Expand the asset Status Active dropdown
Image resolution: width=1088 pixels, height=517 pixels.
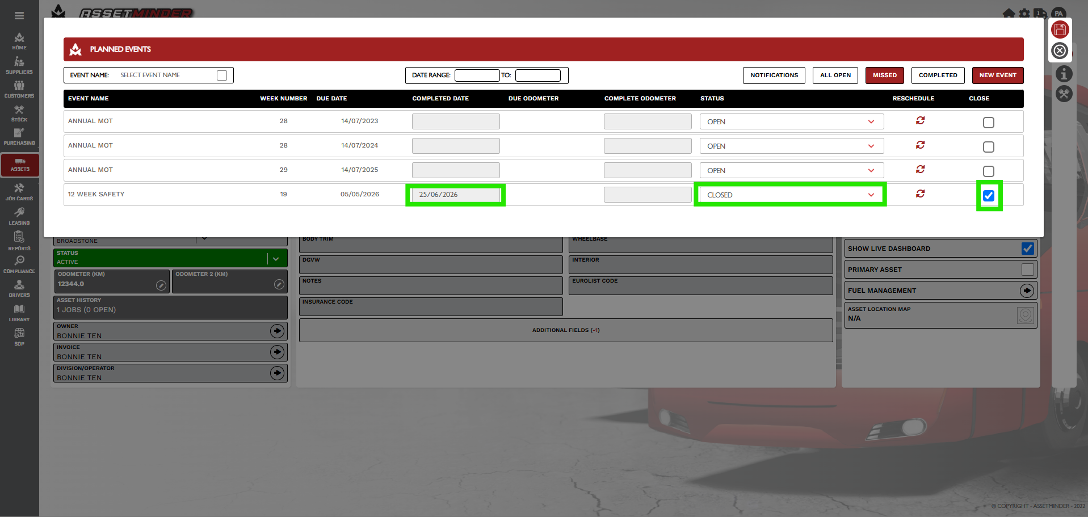(276, 259)
